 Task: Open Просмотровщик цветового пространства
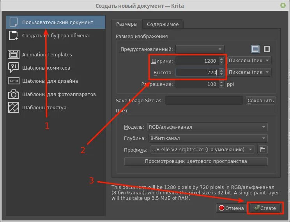pyautogui.click(x=196, y=161)
